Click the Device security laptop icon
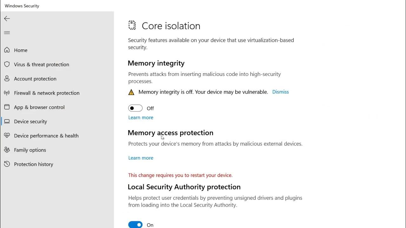Screen dimensions: 406x228 tap(7, 121)
